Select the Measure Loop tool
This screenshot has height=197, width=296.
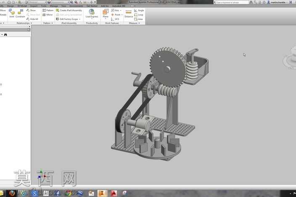point(139,15)
